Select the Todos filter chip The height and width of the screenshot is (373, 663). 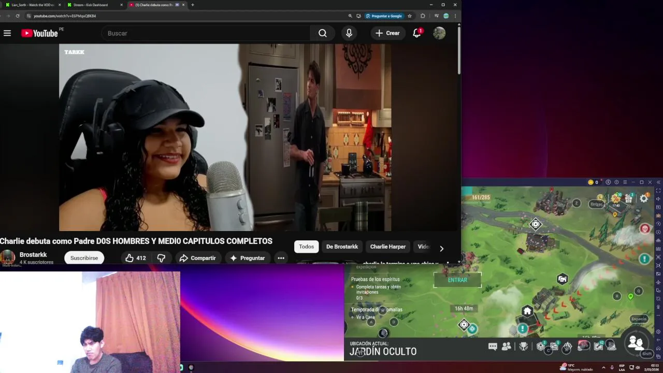point(306,247)
